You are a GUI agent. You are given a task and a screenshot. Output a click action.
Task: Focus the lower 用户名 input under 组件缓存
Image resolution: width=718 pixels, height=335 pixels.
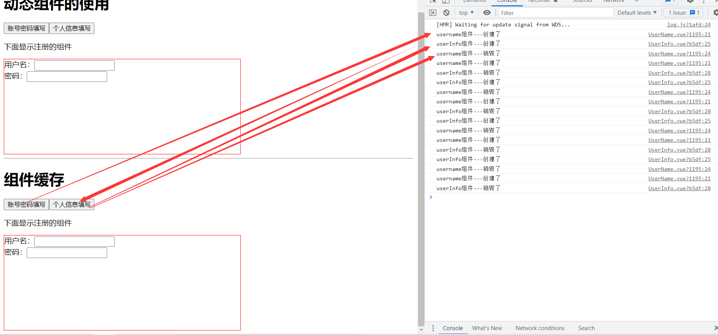[74, 241]
